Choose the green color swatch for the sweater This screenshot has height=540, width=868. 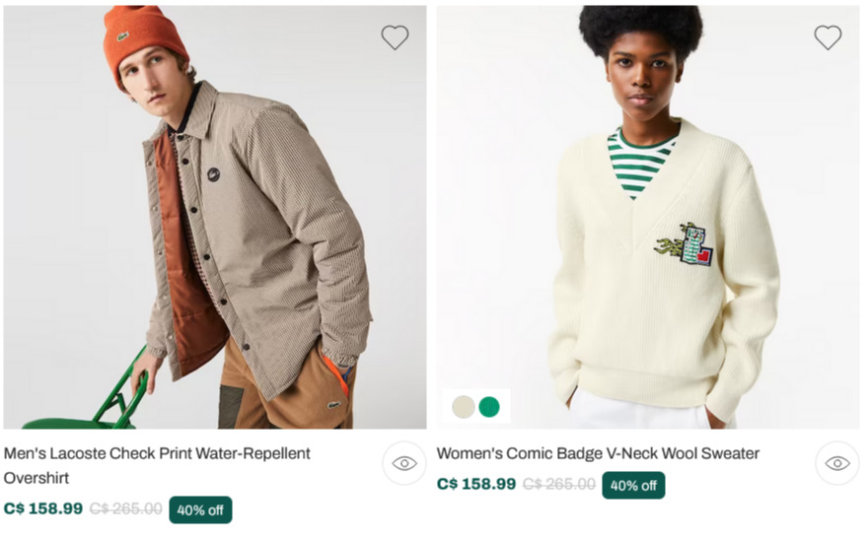[x=489, y=407]
